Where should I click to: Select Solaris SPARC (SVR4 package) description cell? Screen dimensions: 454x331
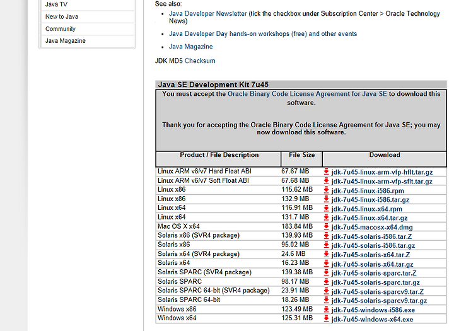(x=204, y=272)
